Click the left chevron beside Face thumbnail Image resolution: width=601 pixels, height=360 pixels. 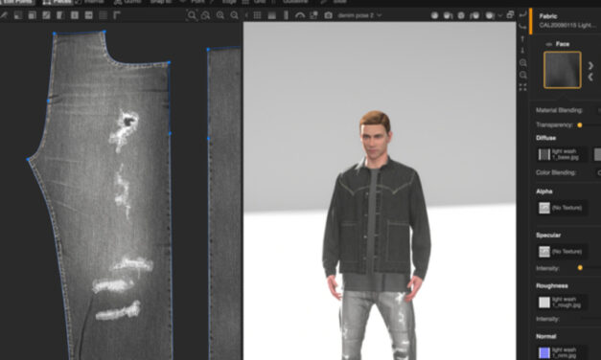click(x=590, y=77)
